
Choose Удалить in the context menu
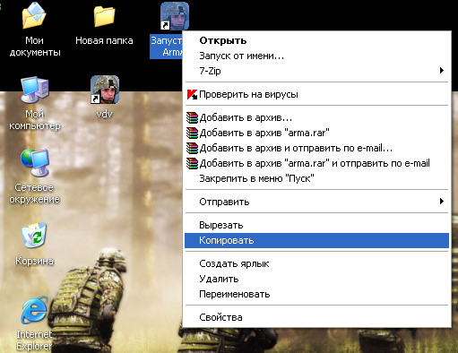coord(316,279)
